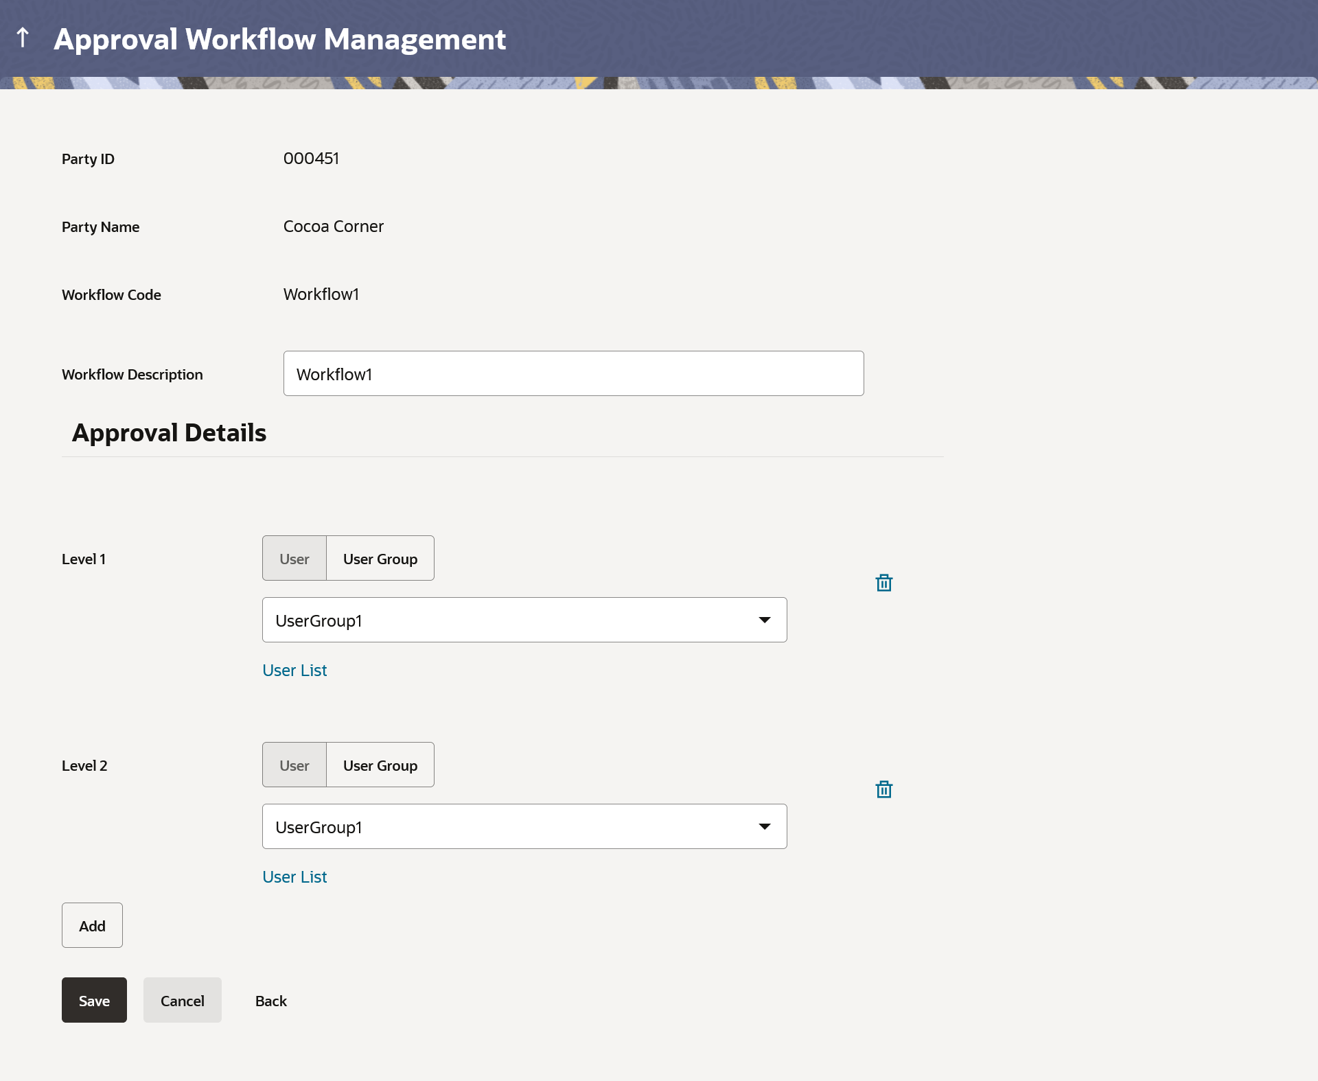Screen dimensions: 1318x1081
Task: Select User Group option for Level 2
Action: pos(380,765)
